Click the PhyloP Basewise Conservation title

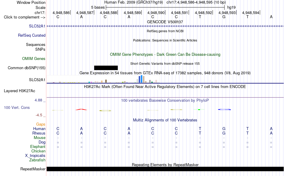pos(165,101)
